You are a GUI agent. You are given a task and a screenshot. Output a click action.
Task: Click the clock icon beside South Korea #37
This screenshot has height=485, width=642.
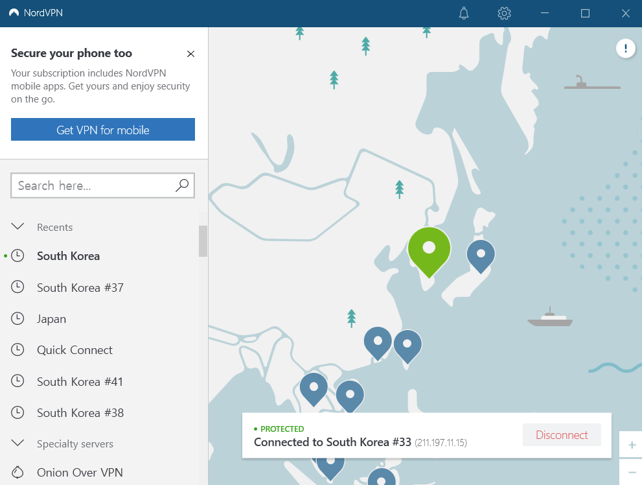pyautogui.click(x=17, y=287)
